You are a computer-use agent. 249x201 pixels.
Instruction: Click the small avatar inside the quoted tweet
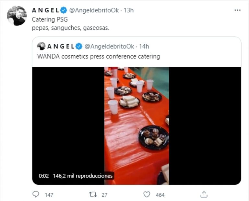(41, 46)
